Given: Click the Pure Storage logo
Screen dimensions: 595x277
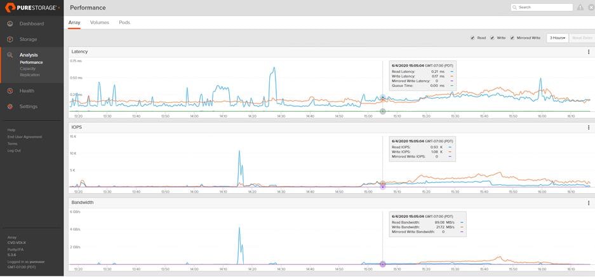Looking at the screenshot, I should point(32,8).
